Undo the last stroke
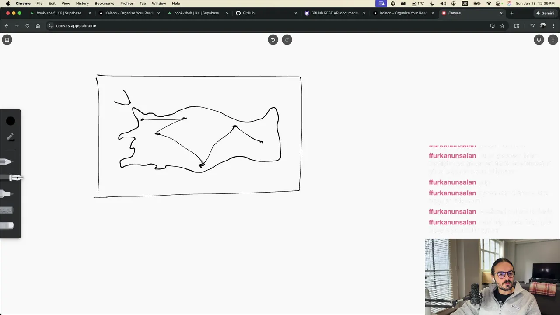Viewport: 560px width, 315px height. 273,40
